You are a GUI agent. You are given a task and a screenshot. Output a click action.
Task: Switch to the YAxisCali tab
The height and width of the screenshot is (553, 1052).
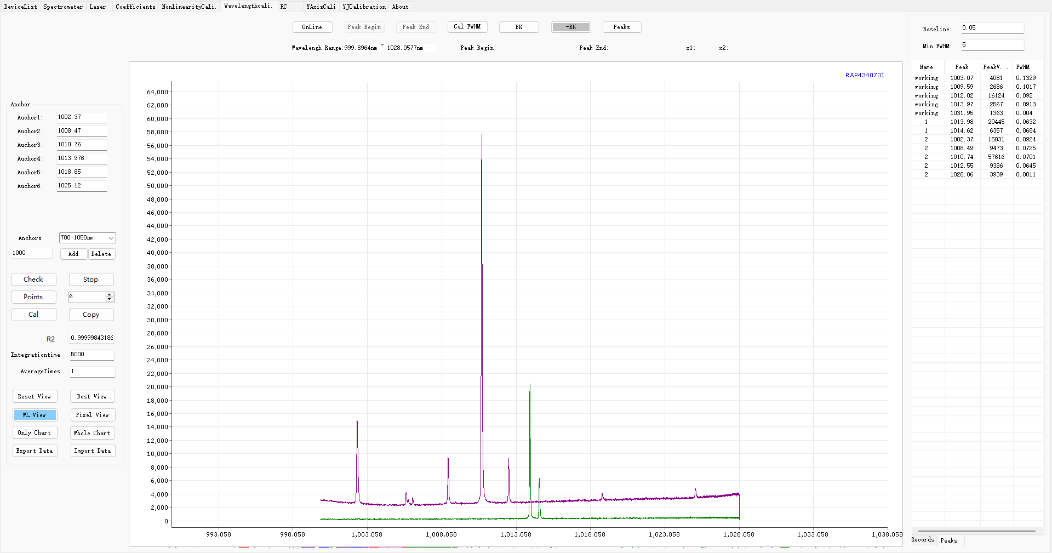[321, 7]
